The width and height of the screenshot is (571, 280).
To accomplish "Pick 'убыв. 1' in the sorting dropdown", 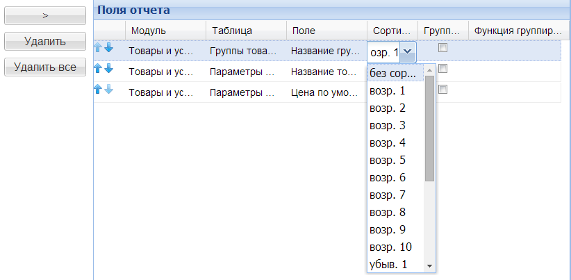I will click(x=388, y=264).
